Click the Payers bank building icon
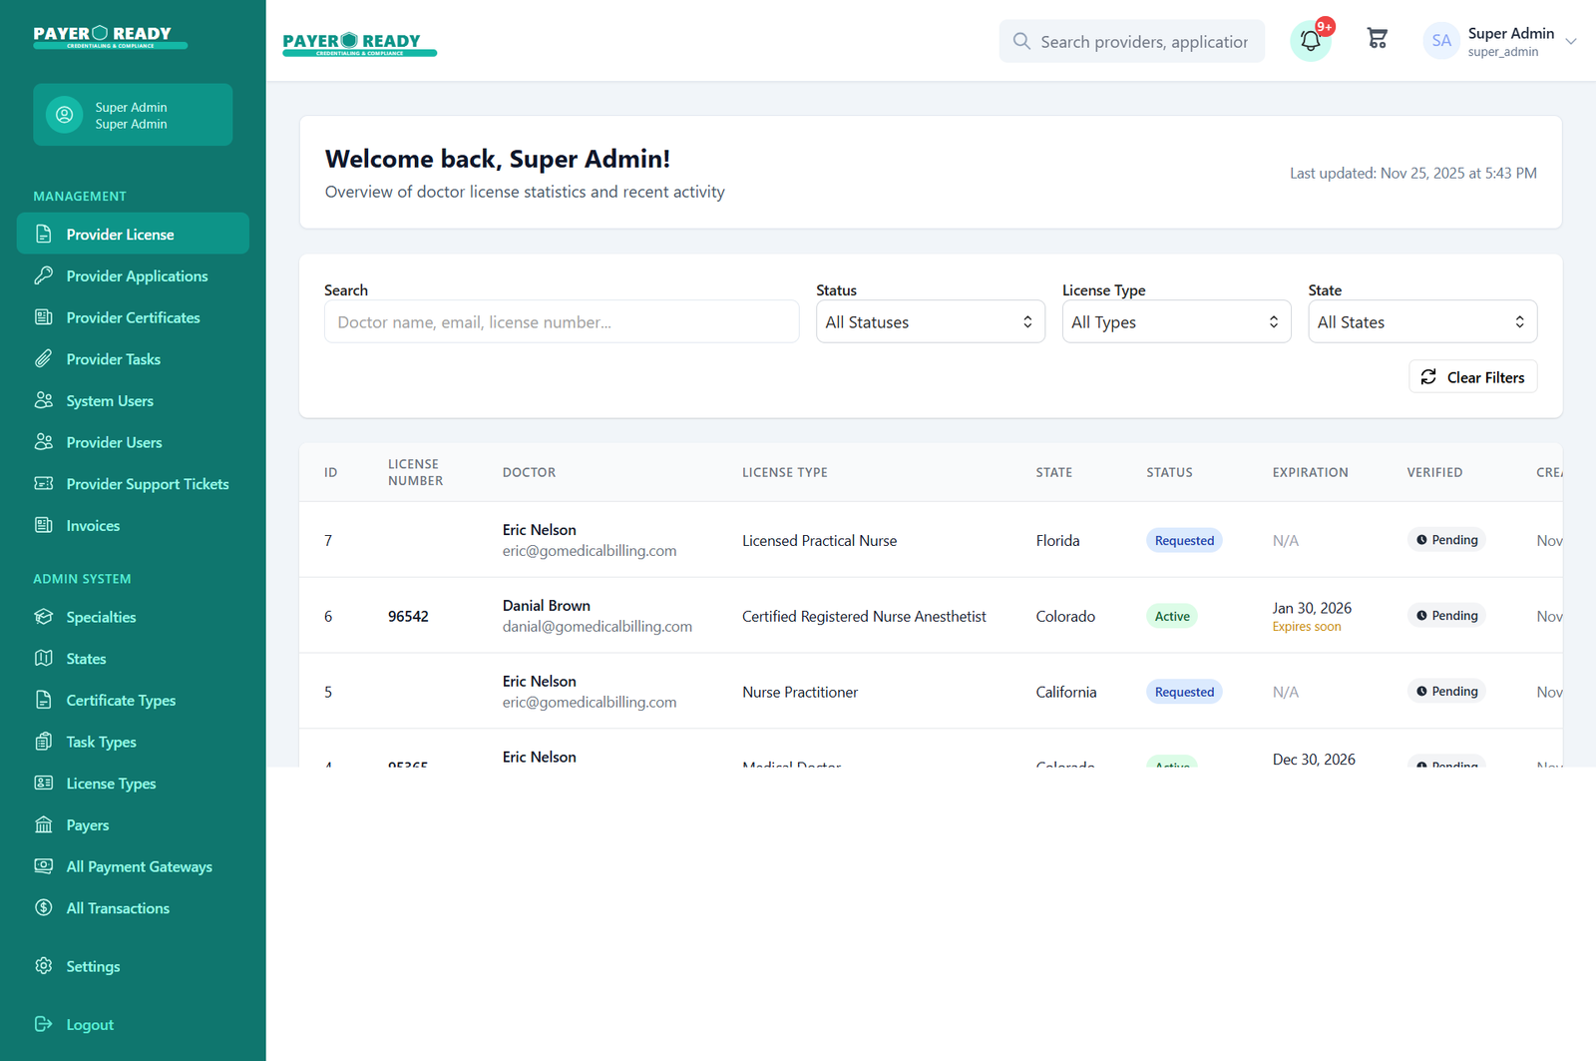The image size is (1596, 1061). click(43, 825)
